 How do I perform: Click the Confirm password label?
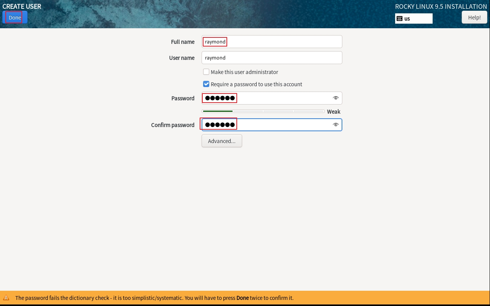(173, 125)
